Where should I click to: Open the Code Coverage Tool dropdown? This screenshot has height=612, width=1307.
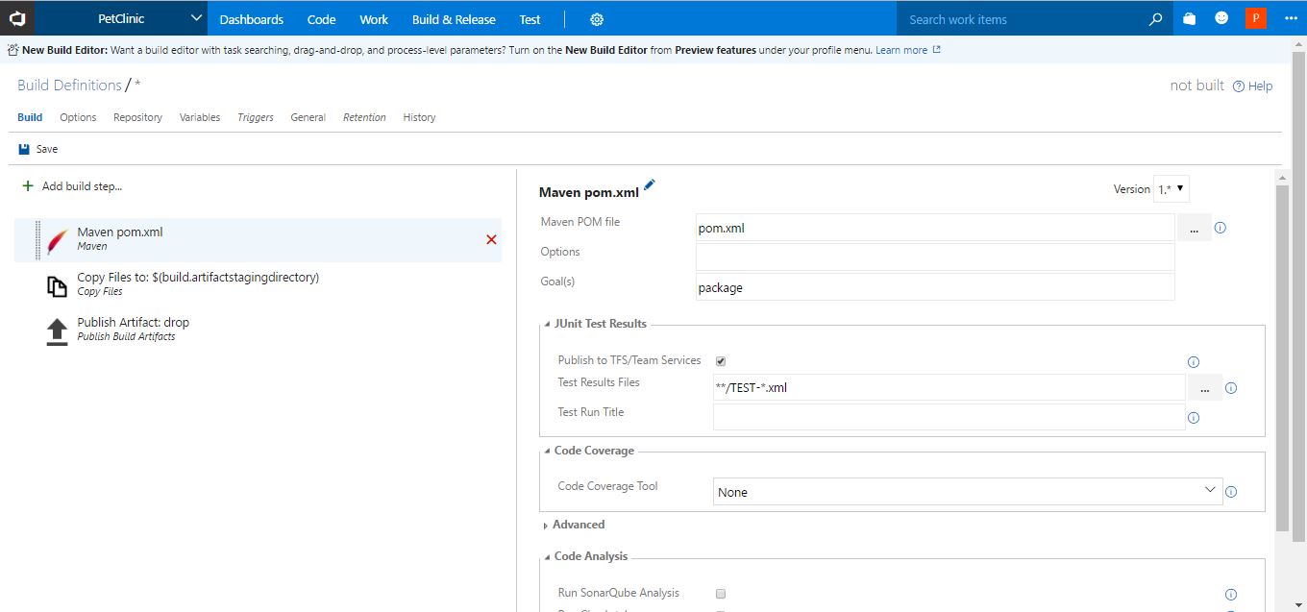968,492
